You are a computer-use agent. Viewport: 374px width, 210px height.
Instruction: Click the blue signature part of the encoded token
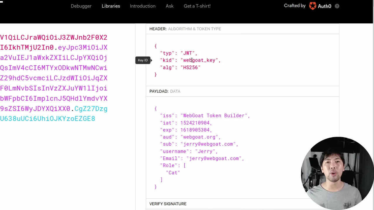pos(48,119)
